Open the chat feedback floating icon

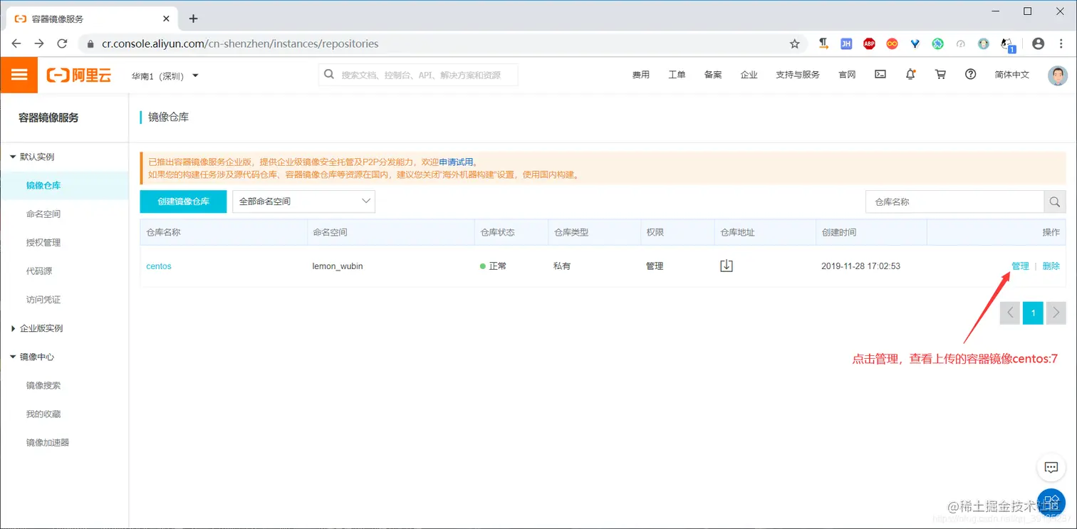[1051, 467]
